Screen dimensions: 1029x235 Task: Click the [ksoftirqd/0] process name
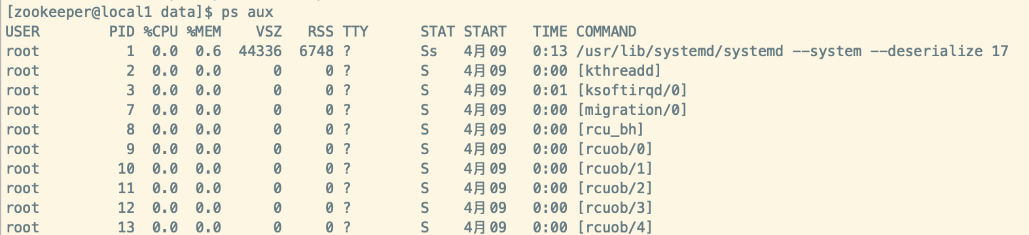coord(632,90)
